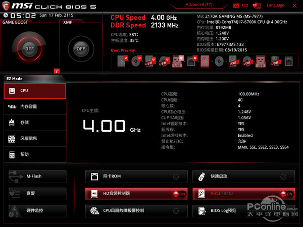This screenshot has width=303, height=227.
Task: Select the highlighted UEFI USB key boot icon
Action: coord(178,61)
